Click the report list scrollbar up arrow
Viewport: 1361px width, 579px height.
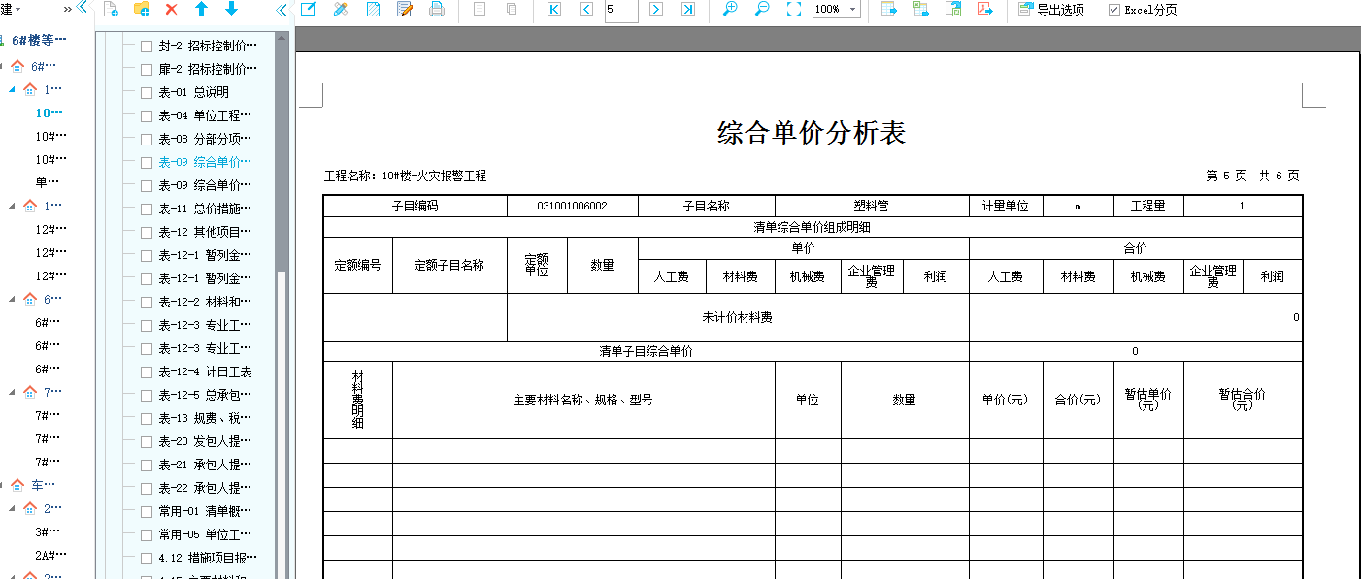(x=282, y=39)
